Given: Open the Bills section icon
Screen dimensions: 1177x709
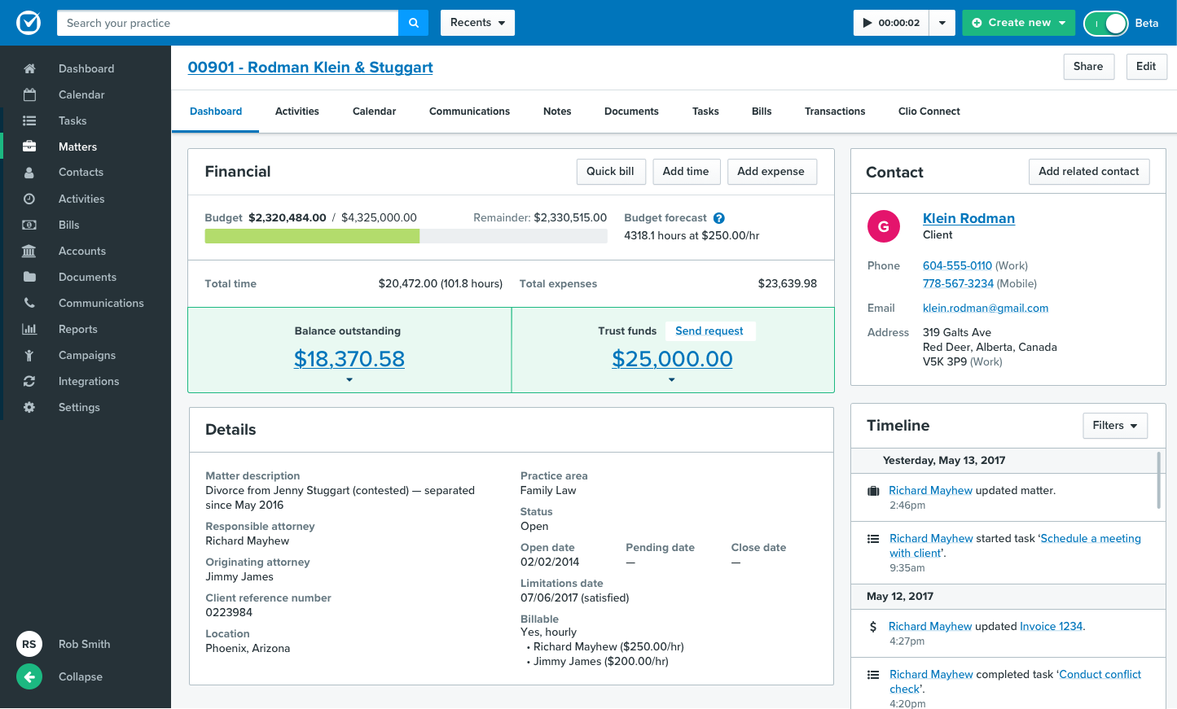Looking at the screenshot, I should pos(29,225).
